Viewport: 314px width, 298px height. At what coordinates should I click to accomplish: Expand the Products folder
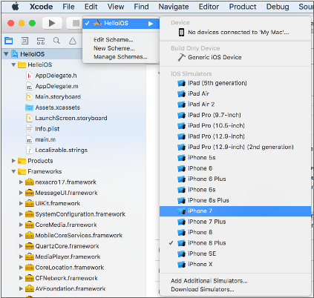click(x=13, y=161)
